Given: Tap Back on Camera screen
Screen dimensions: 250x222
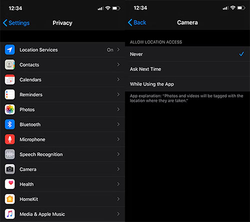Looking at the screenshot, I should (x=137, y=22).
